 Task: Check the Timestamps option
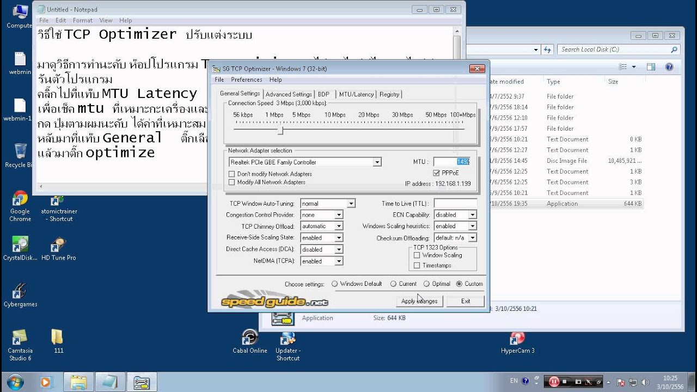pyautogui.click(x=417, y=266)
